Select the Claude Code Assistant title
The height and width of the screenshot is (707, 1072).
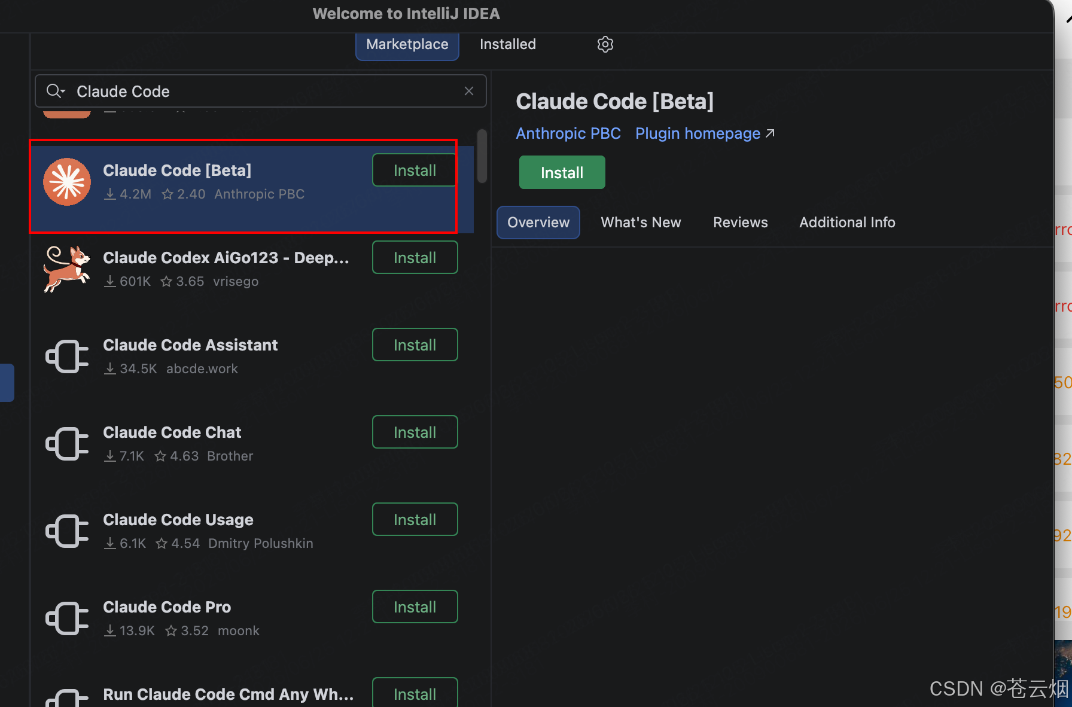coord(190,345)
